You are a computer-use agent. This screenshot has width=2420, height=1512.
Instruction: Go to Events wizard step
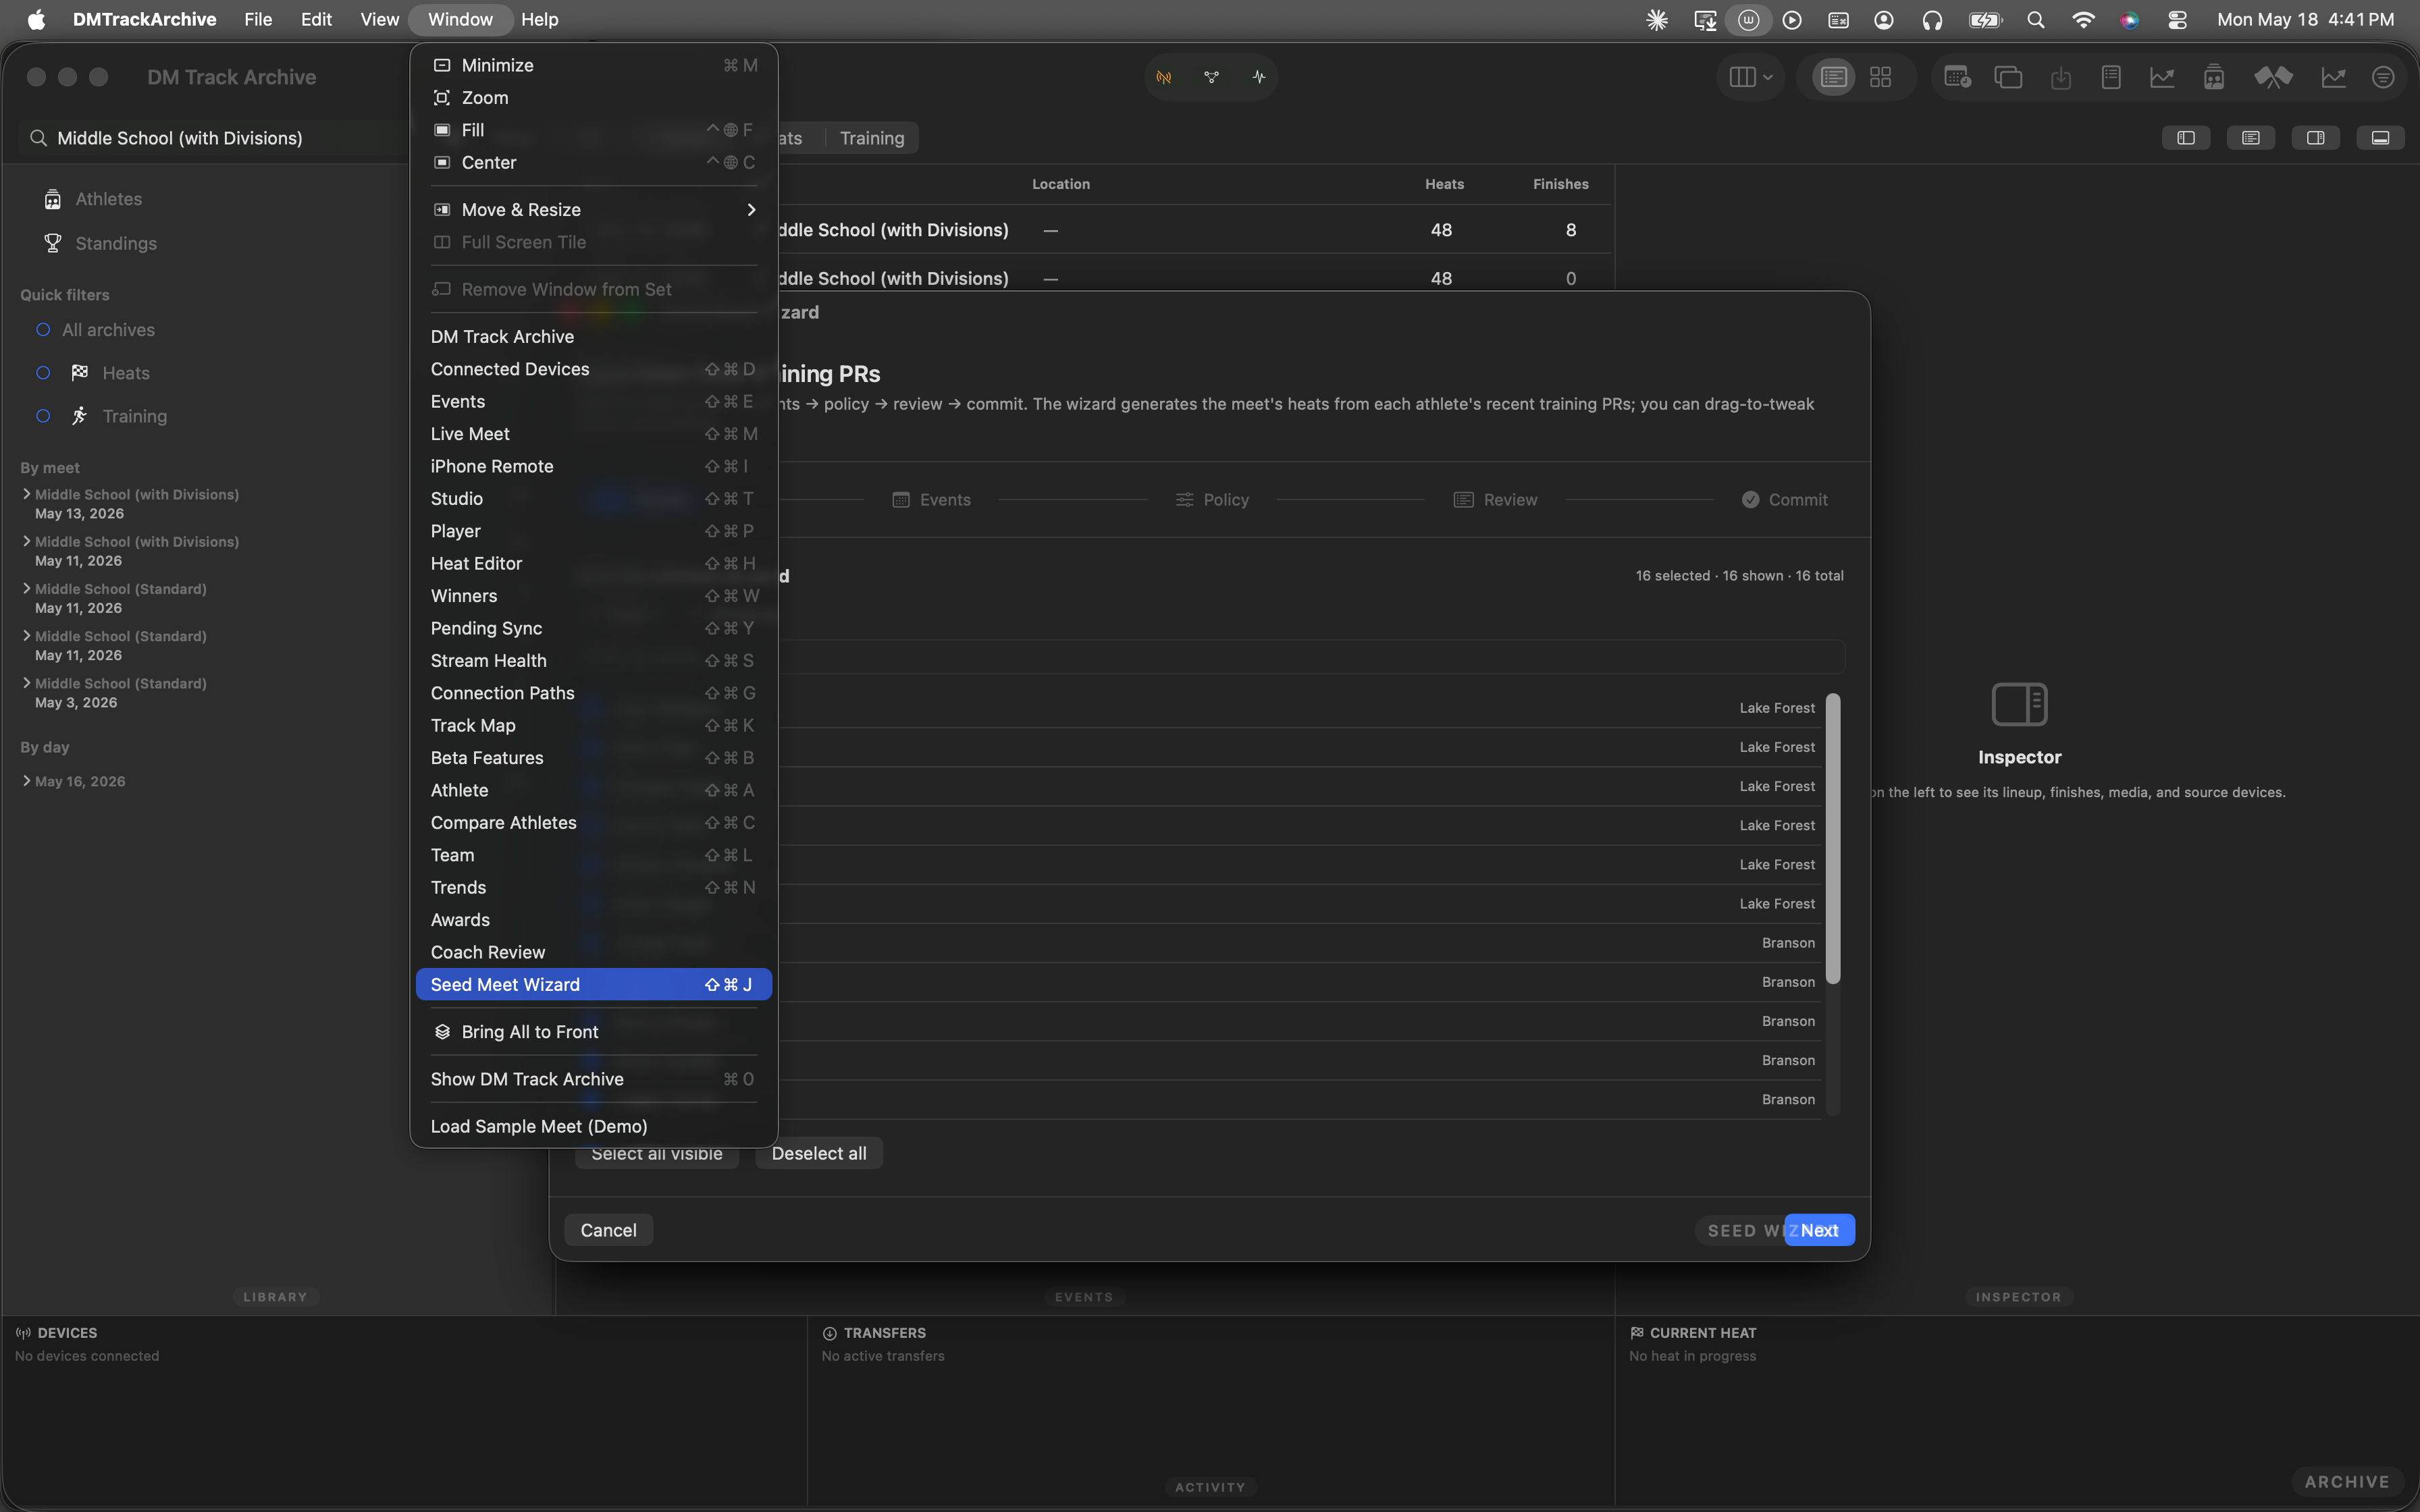point(931,500)
